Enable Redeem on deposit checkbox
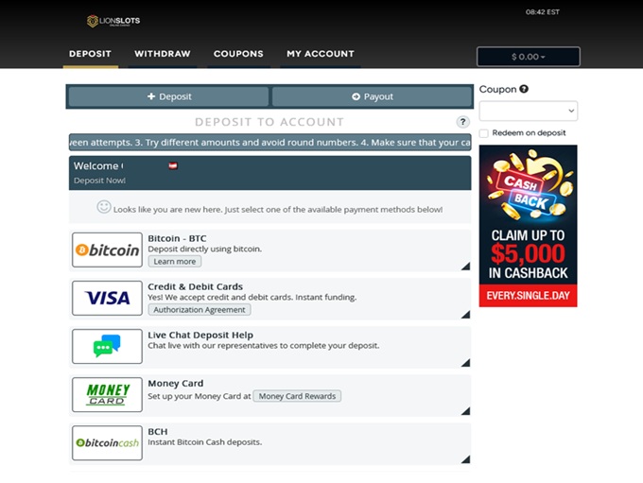Viewport: 643px width, 483px height. 484,133
